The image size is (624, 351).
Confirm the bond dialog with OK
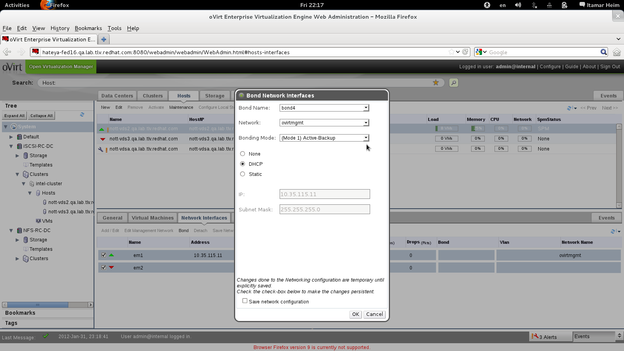[x=356, y=314]
